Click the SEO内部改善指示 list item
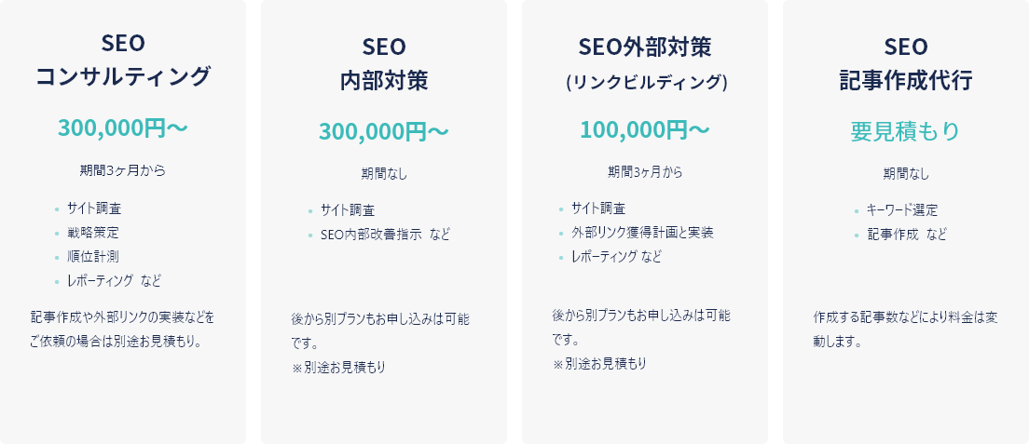Image resolution: width=1029 pixels, height=444 pixels. click(x=384, y=234)
